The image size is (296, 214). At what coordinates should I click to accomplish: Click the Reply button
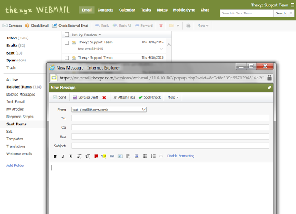pos(102,26)
